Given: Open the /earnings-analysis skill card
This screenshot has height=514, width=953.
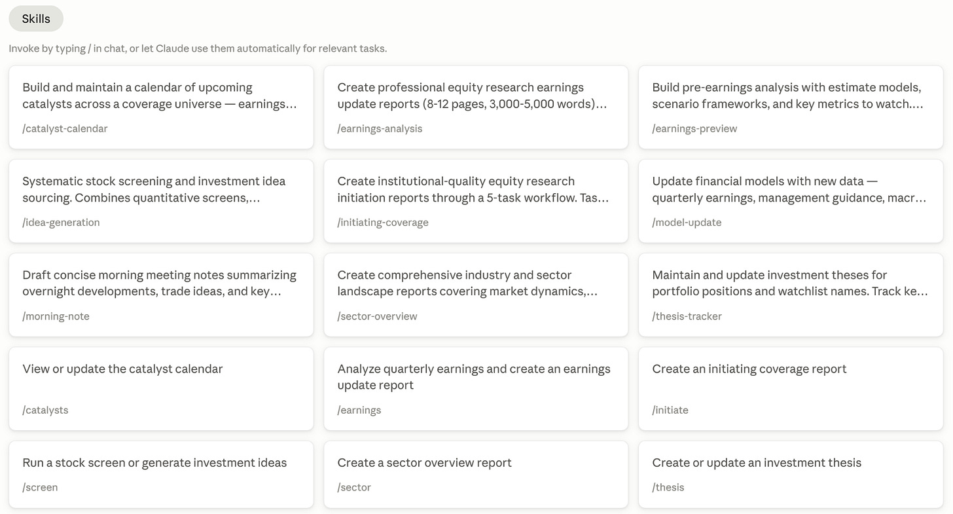Looking at the screenshot, I should [x=476, y=107].
